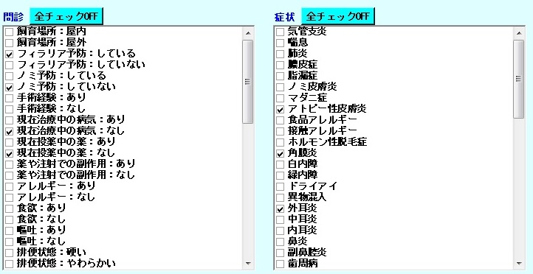Check 副鼻腔炎 symptom
Viewport: 533px width, 274px height.
[x=280, y=253]
